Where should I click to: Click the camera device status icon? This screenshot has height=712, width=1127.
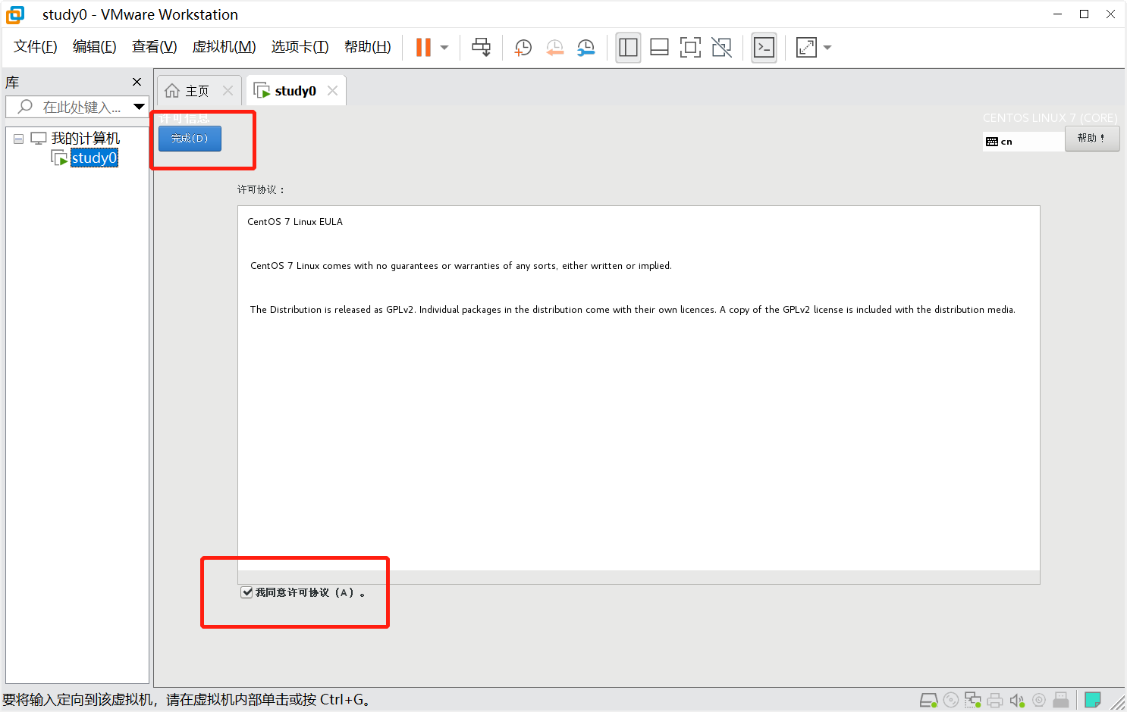pos(1039,700)
